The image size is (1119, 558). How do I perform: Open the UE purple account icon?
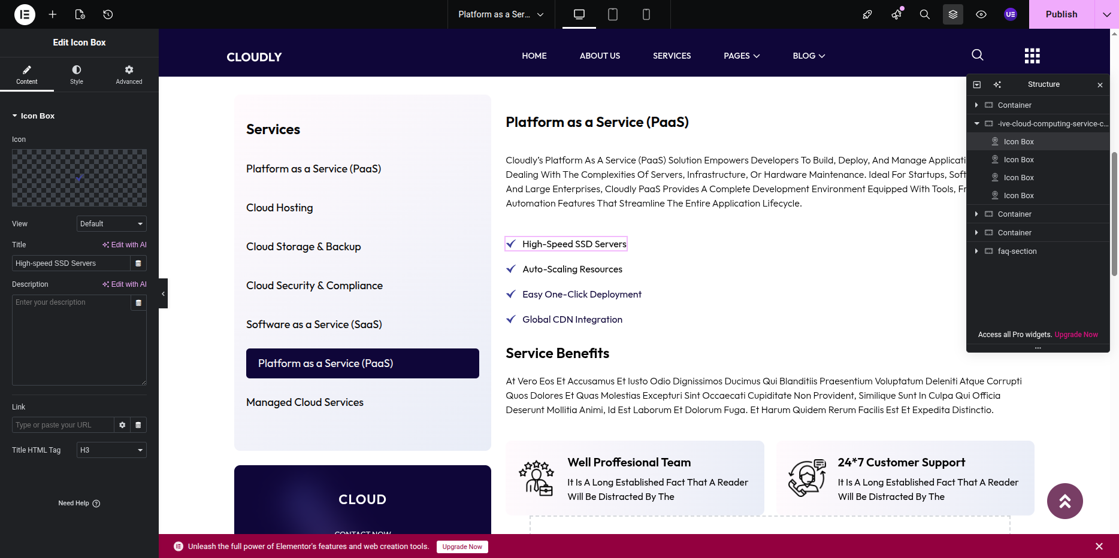tap(1011, 14)
